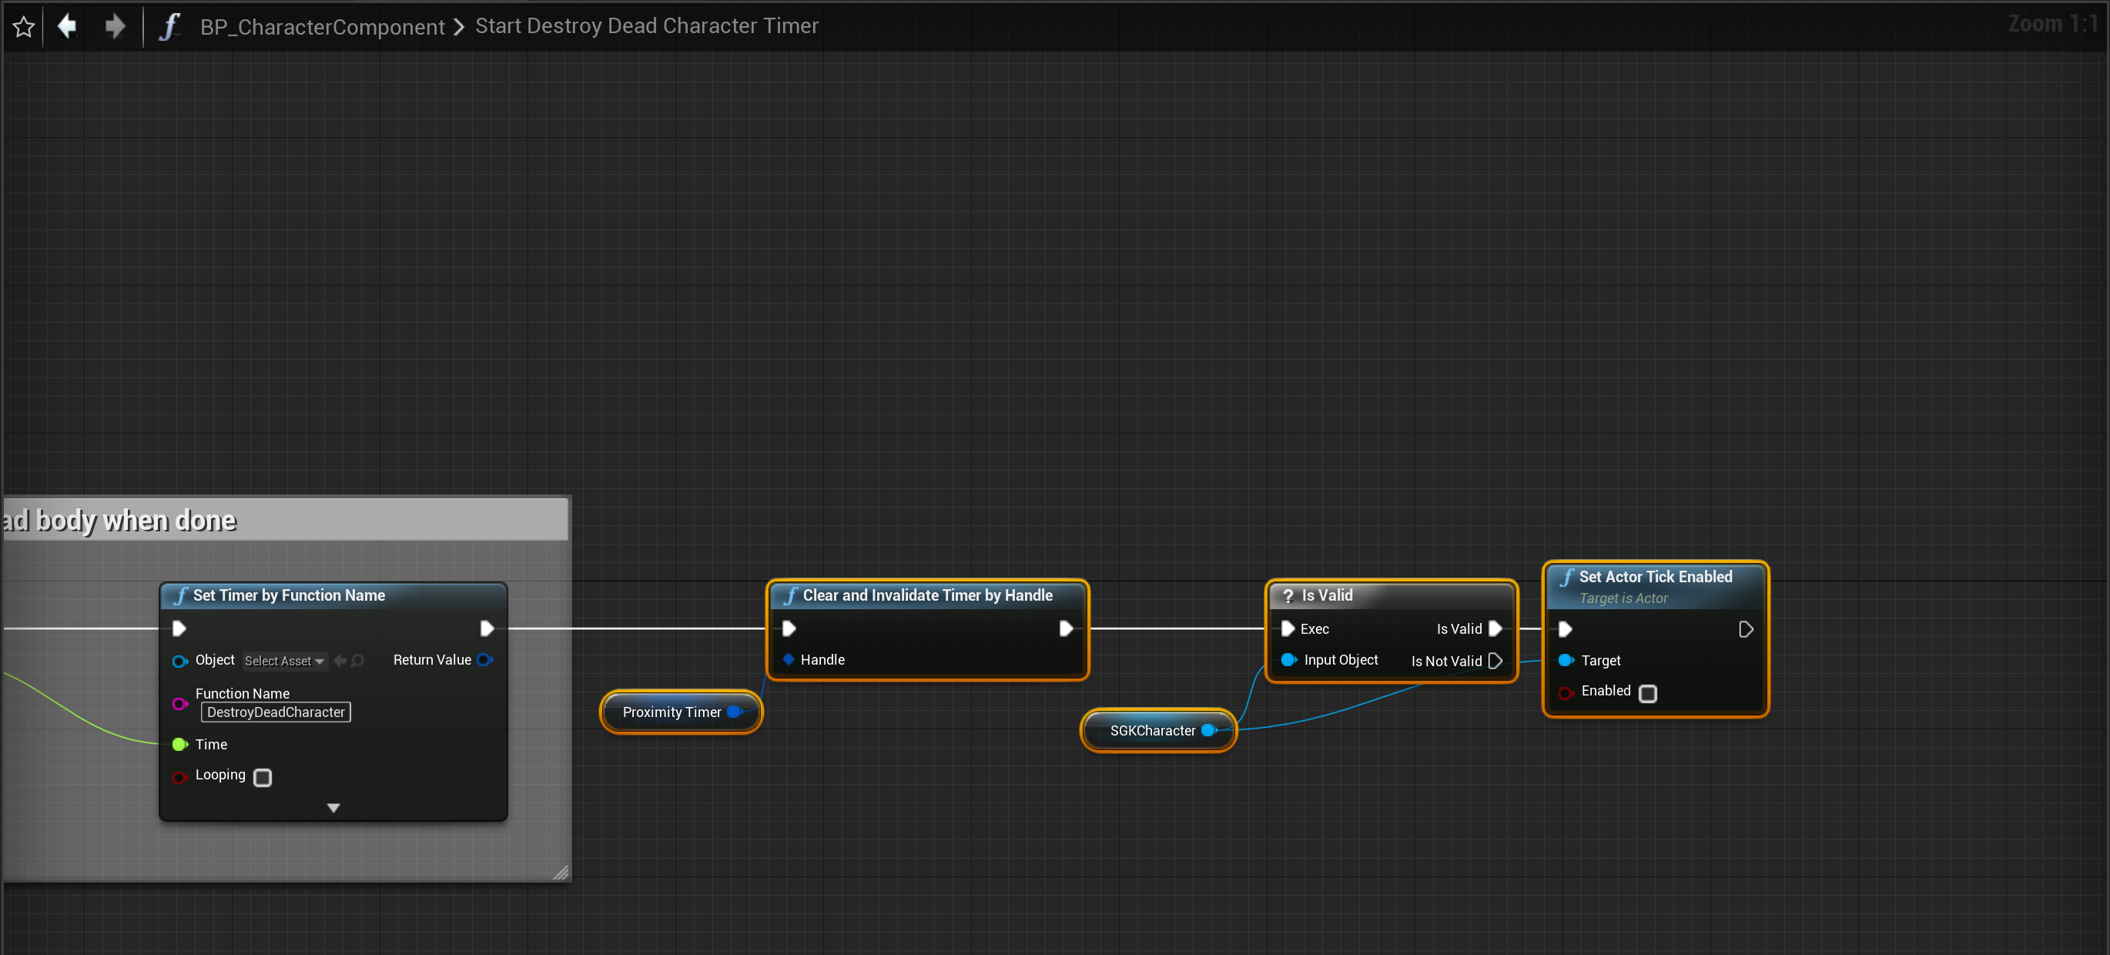The width and height of the screenshot is (2110, 955).
Task: Expand Set Timer node advanced options
Action: click(333, 808)
